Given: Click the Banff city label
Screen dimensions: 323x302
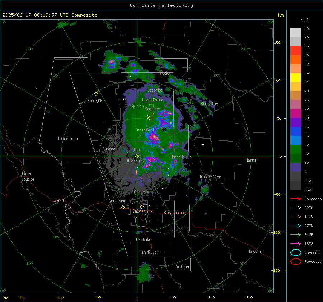Looking at the screenshot, I should pos(59,200).
